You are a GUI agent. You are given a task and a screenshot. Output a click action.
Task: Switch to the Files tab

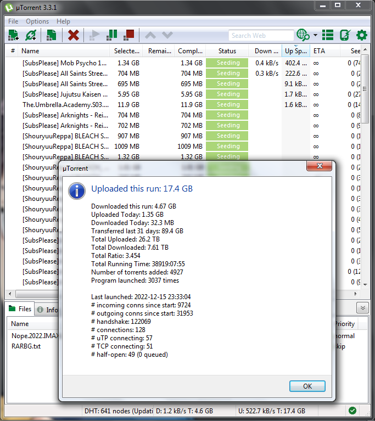pos(20,309)
